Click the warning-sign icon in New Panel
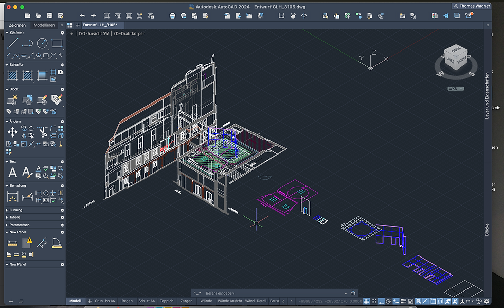The height and width of the screenshot is (308, 504). (x=27, y=243)
